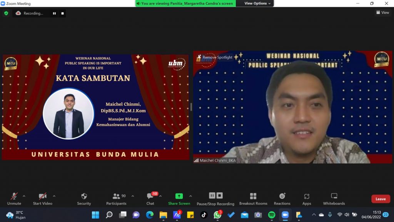Unmute the microphone in Zoom

(x=14, y=199)
